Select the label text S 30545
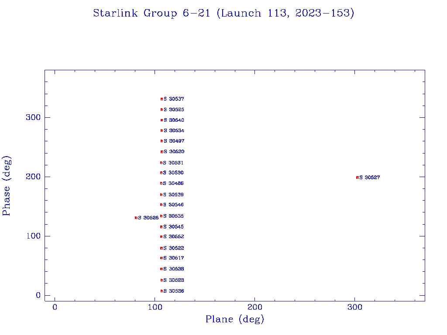The height and width of the screenshot is (335, 447). [x=173, y=227]
